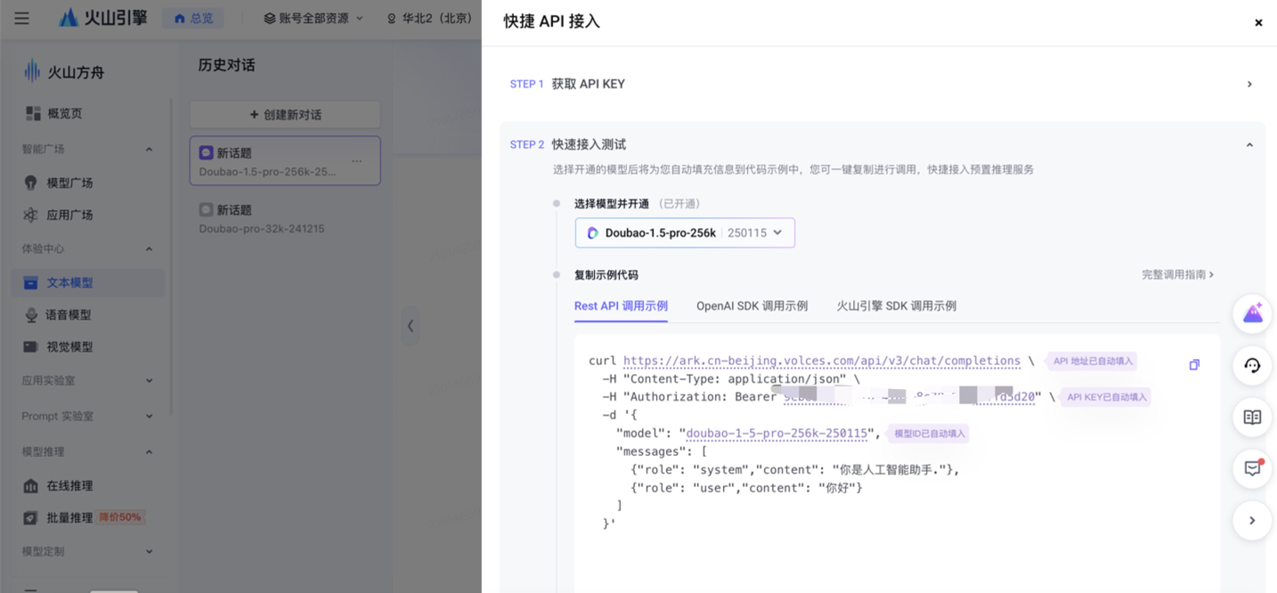The width and height of the screenshot is (1277, 593).
Task: Click the 模型ID已自动填入 tag
Action: point(929,434)
